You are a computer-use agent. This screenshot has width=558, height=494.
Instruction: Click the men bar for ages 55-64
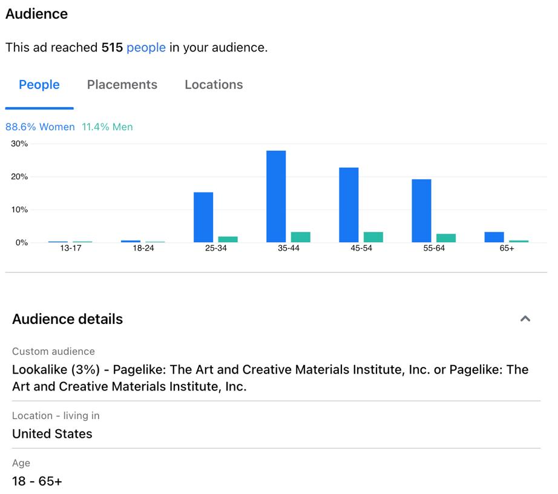coord(446,238)
